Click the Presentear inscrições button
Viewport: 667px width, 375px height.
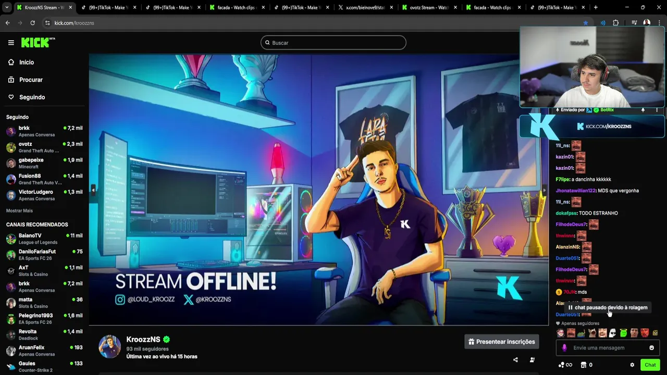tap(502, 342)
